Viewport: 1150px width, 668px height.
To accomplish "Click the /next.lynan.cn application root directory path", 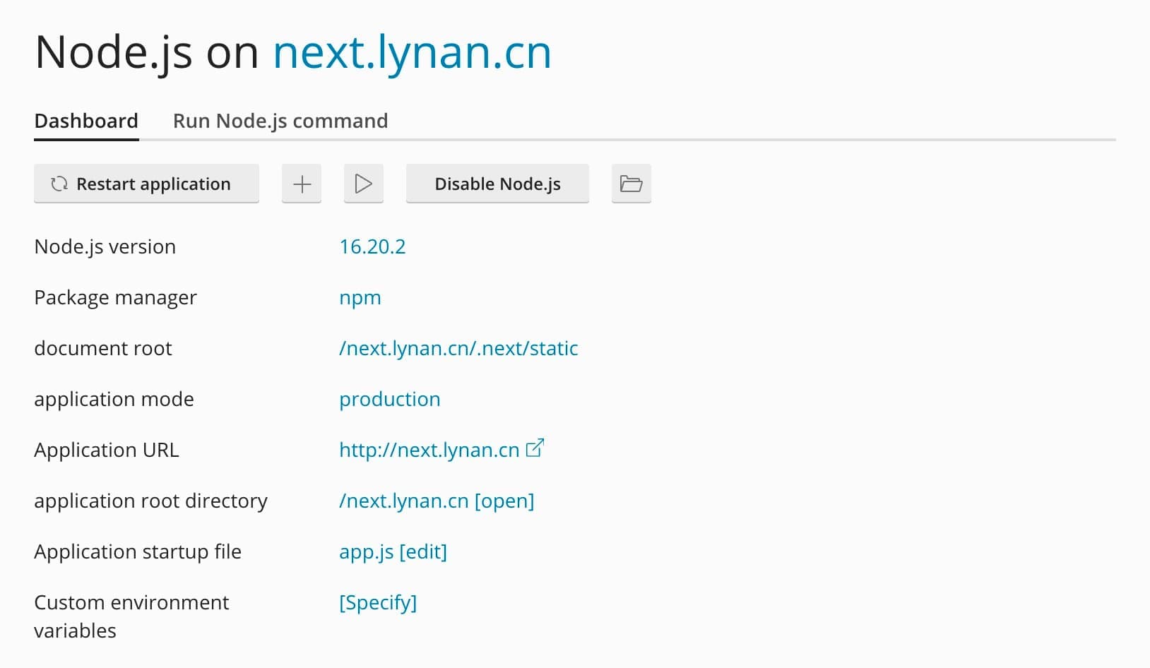I will coord(403,501).
